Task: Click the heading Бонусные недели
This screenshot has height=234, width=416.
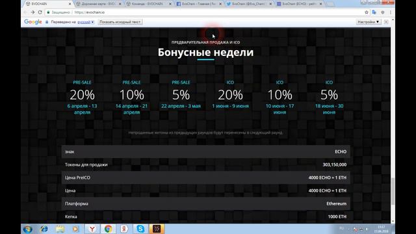Action: [x=205, y=52]
